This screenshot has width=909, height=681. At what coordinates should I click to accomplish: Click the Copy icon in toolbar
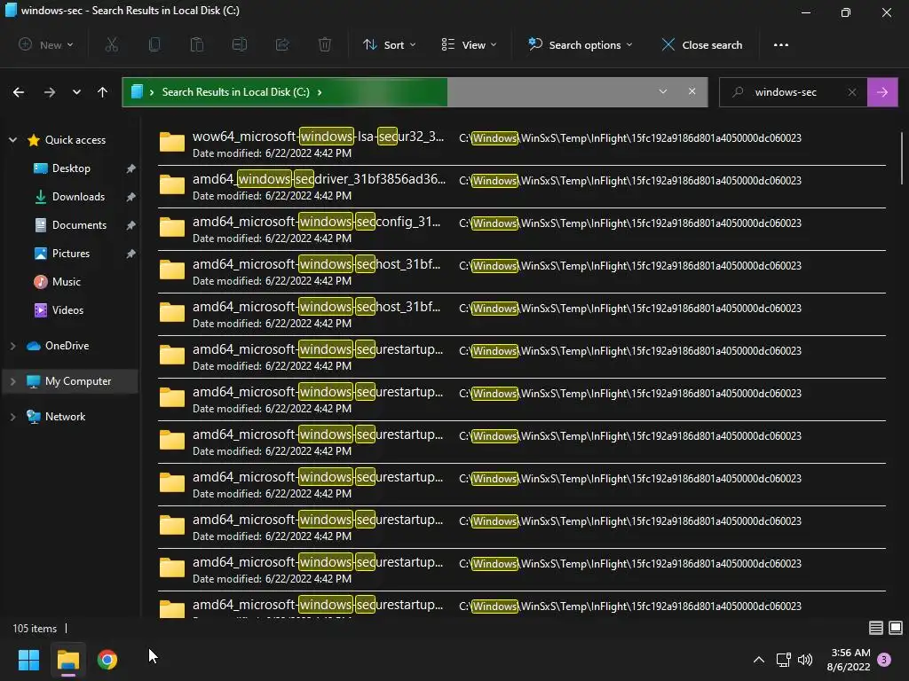[154, 44]
